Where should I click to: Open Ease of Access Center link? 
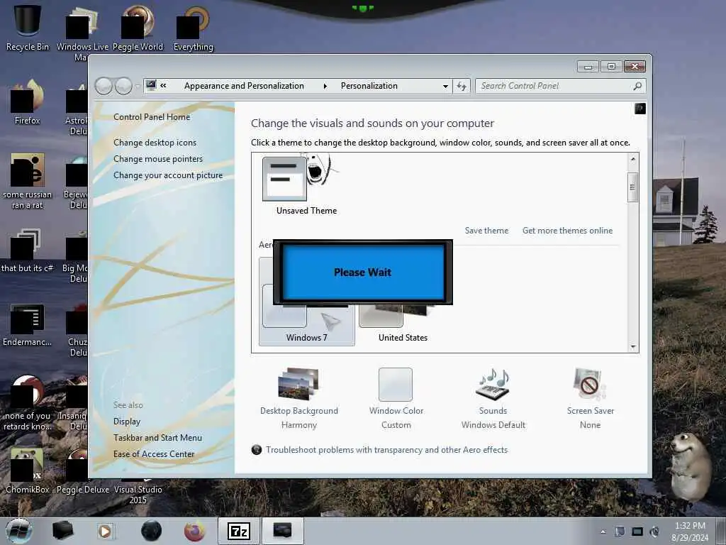tap(154, 454)
